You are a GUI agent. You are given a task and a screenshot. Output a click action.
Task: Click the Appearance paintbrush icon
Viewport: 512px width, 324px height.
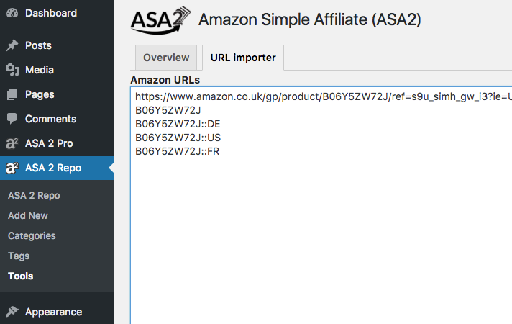tap(12, 312)
